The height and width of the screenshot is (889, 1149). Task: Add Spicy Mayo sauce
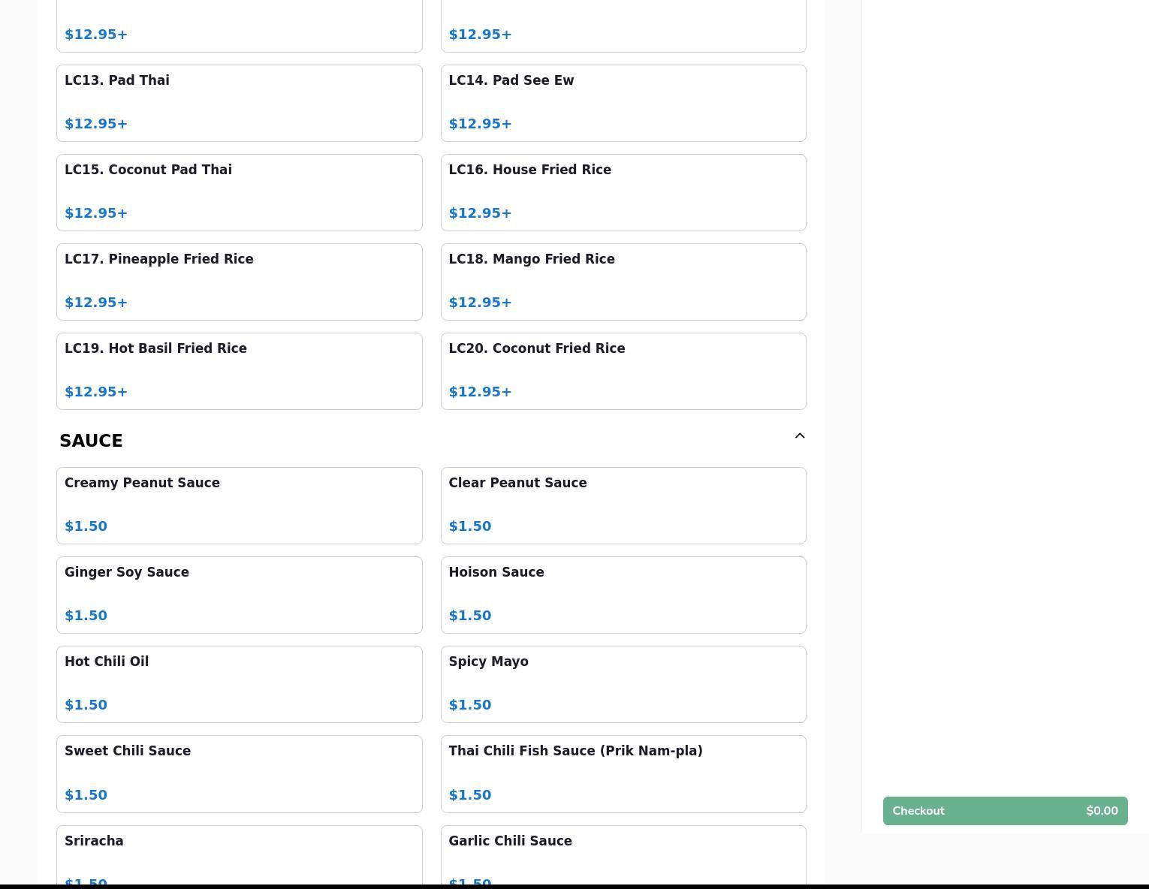tap(623, 684)
